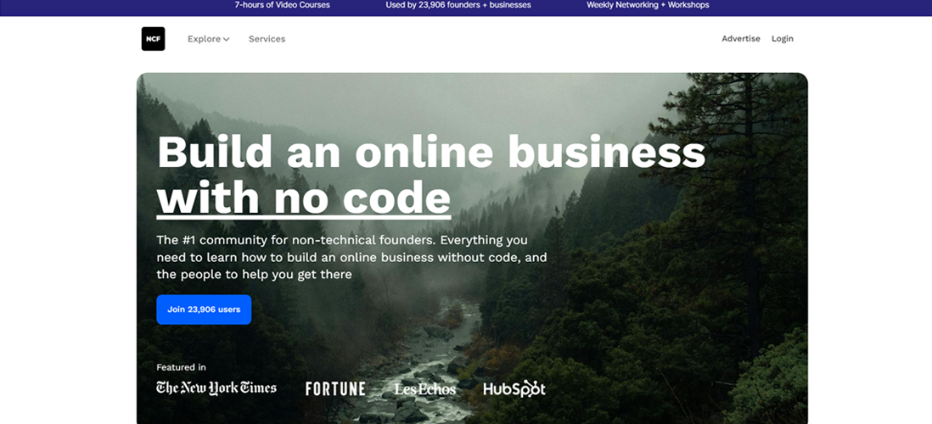Open the Advertise link

click(x=741, y=39)
